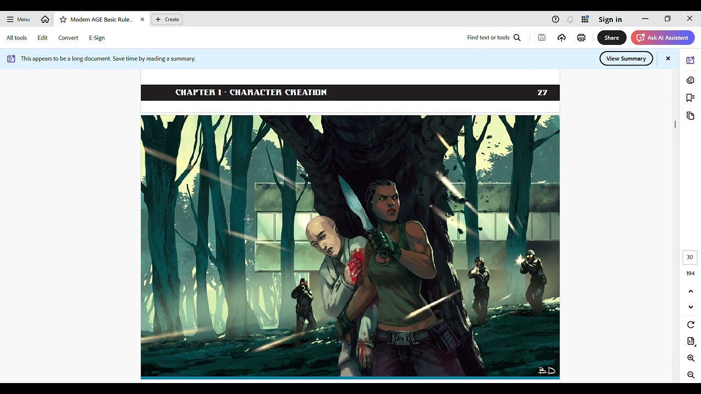This screenshot has width=701, height=394.
Task: Launch Ask AI Assistant
Action: (663, 38)
